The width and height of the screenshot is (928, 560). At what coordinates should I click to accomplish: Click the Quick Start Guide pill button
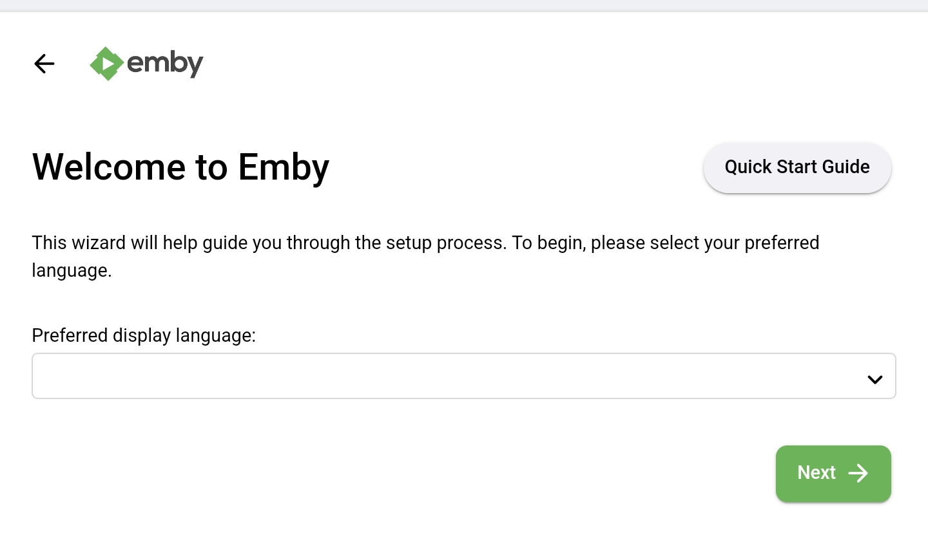(797, 167)
